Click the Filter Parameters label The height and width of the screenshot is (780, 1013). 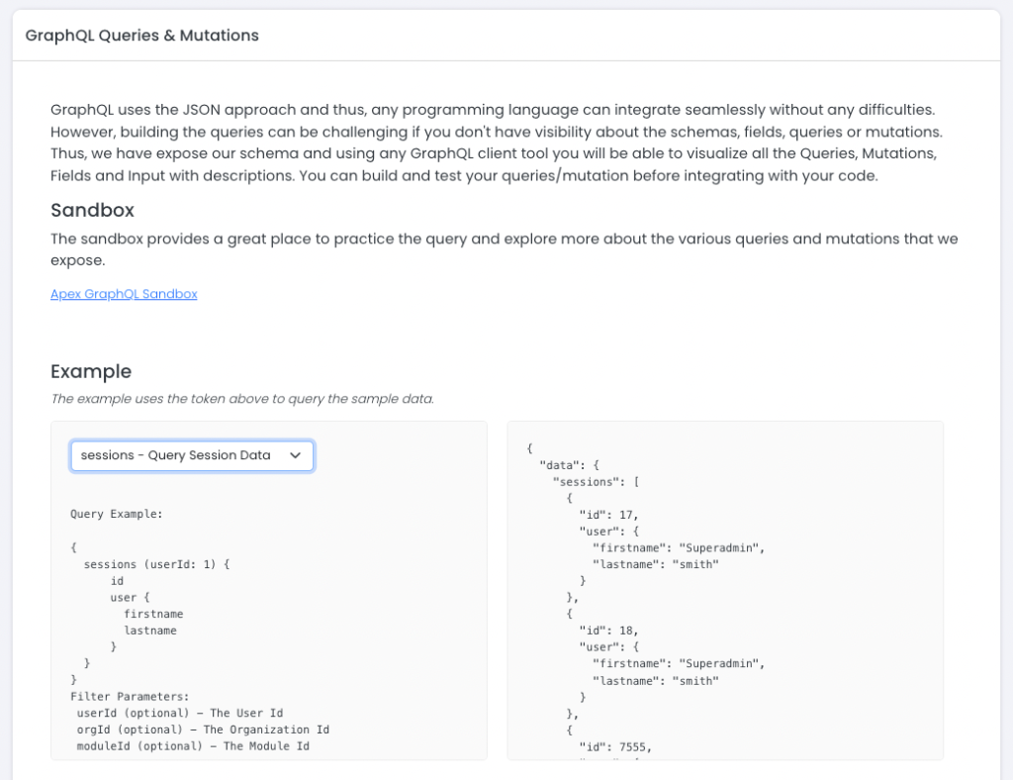click(130, 696)
